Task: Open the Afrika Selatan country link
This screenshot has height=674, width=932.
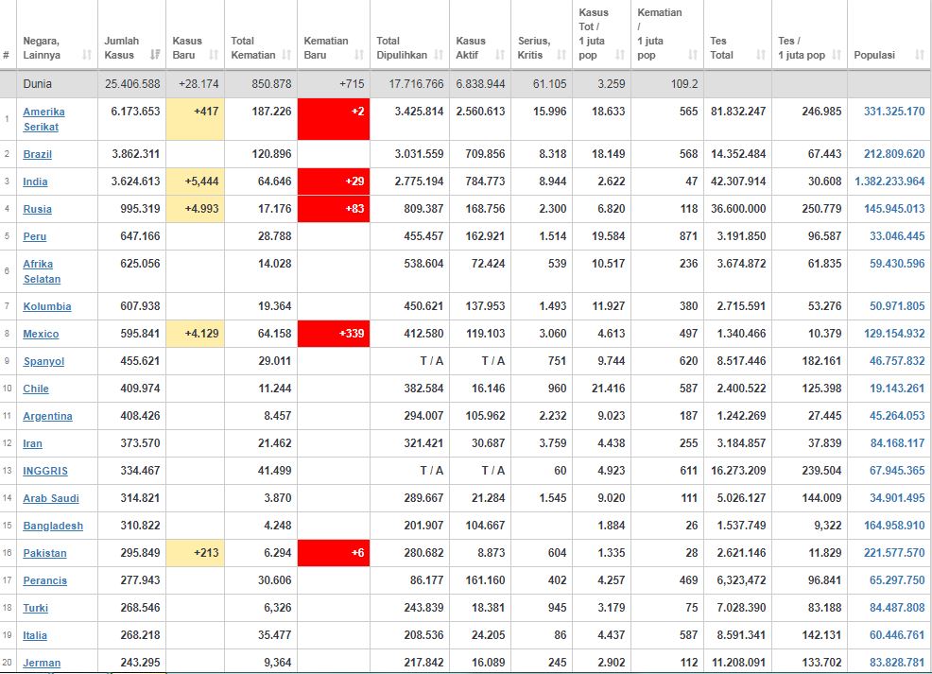Action: 42,271
